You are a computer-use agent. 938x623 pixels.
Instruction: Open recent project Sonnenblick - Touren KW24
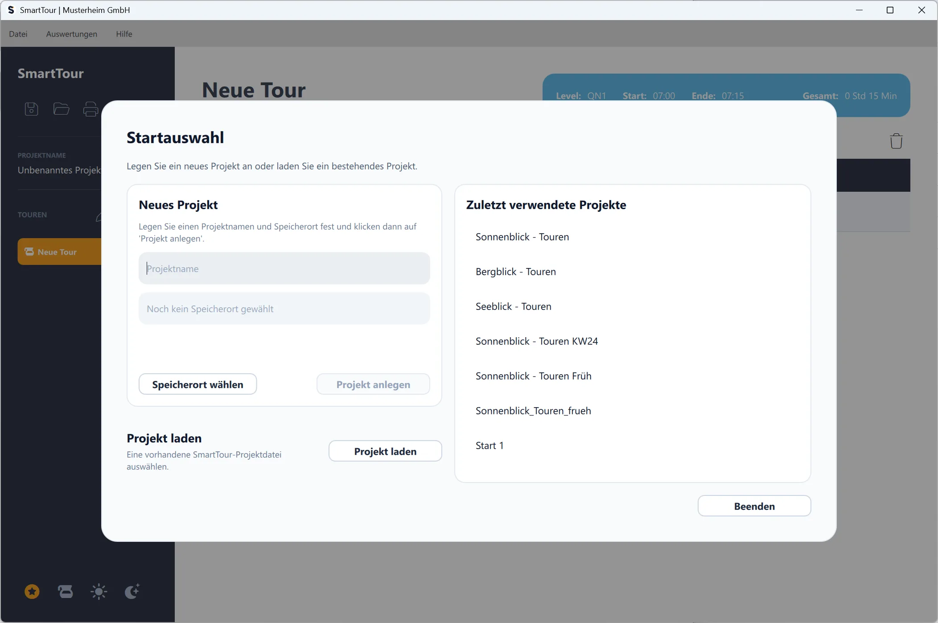pos(537,341)
